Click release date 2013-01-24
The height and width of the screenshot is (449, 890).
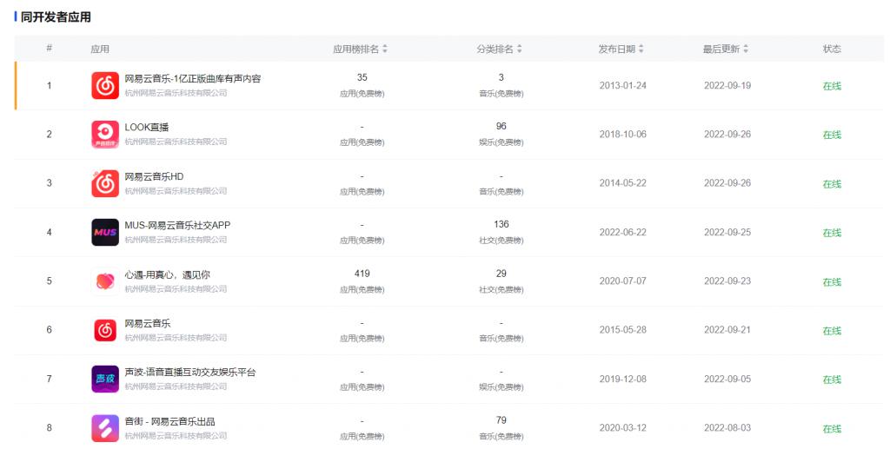(622, 86)
